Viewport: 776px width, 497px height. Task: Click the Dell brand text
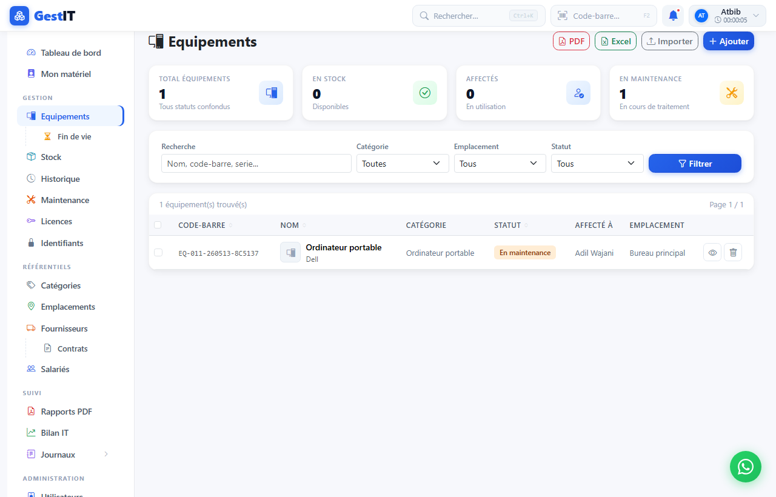(x=312, y=259)
